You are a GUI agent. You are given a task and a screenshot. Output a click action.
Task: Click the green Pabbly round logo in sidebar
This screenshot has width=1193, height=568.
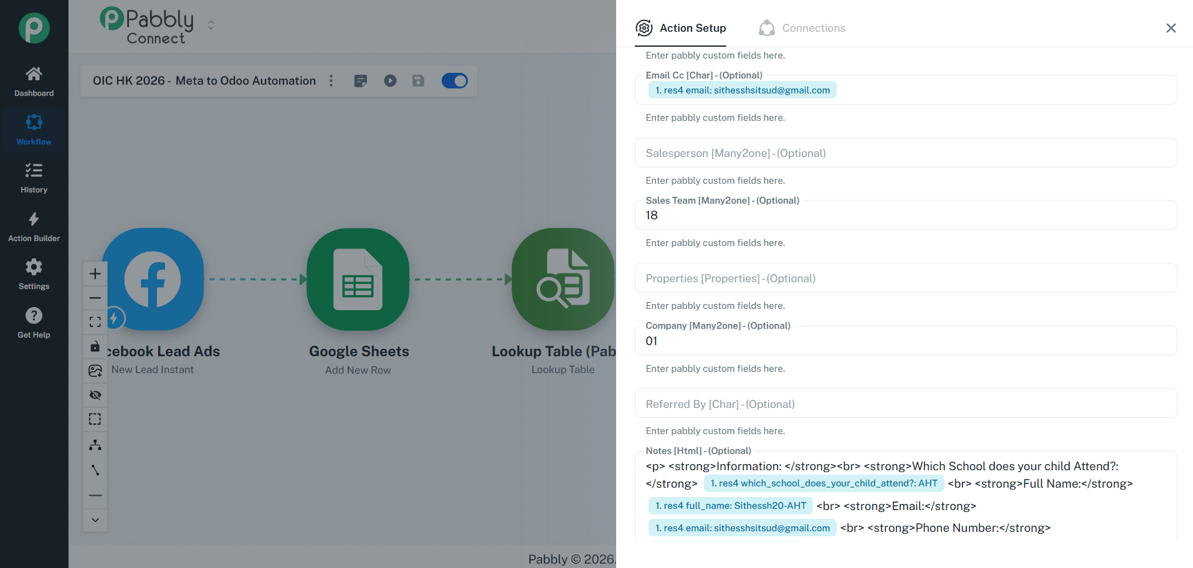[x=34, y=28]
